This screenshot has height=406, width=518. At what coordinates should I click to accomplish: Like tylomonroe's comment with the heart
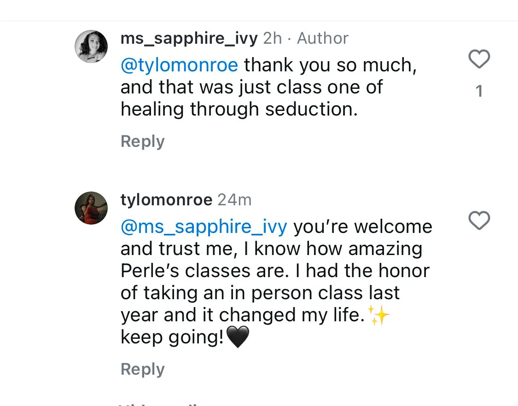click(479, 220)
